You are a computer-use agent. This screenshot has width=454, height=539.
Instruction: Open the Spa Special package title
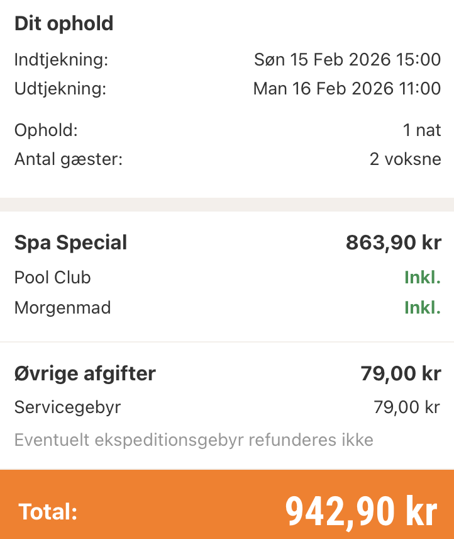tap(70, 242)
